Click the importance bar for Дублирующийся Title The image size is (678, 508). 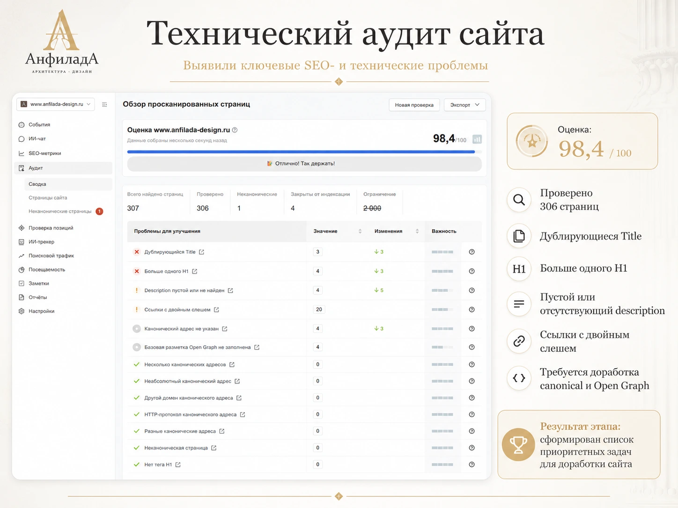(x=442, y=252)
